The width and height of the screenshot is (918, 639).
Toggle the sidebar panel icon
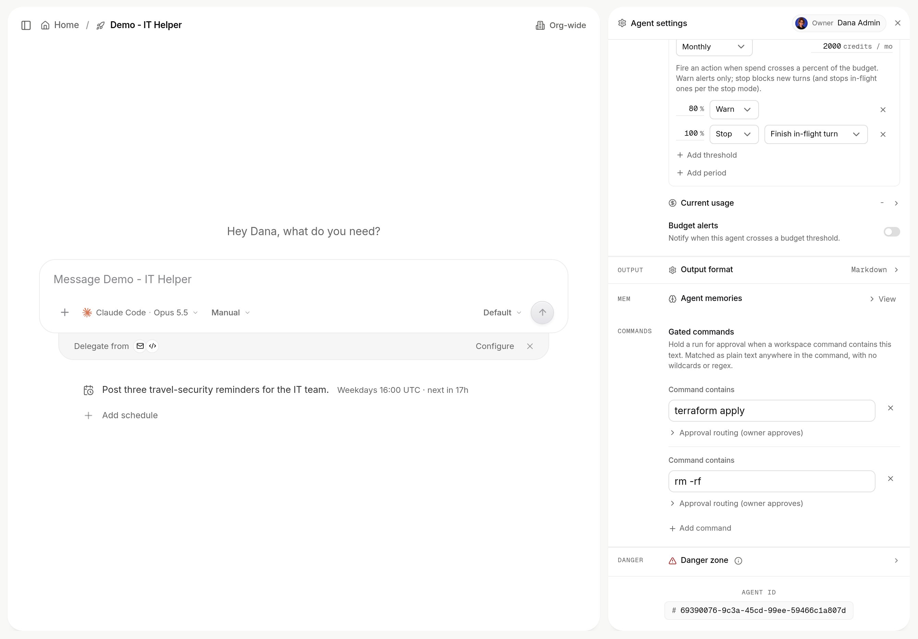26,25
